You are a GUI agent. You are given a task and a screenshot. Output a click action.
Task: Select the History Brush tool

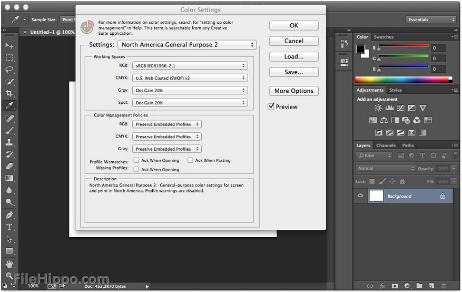click(9, 154)
